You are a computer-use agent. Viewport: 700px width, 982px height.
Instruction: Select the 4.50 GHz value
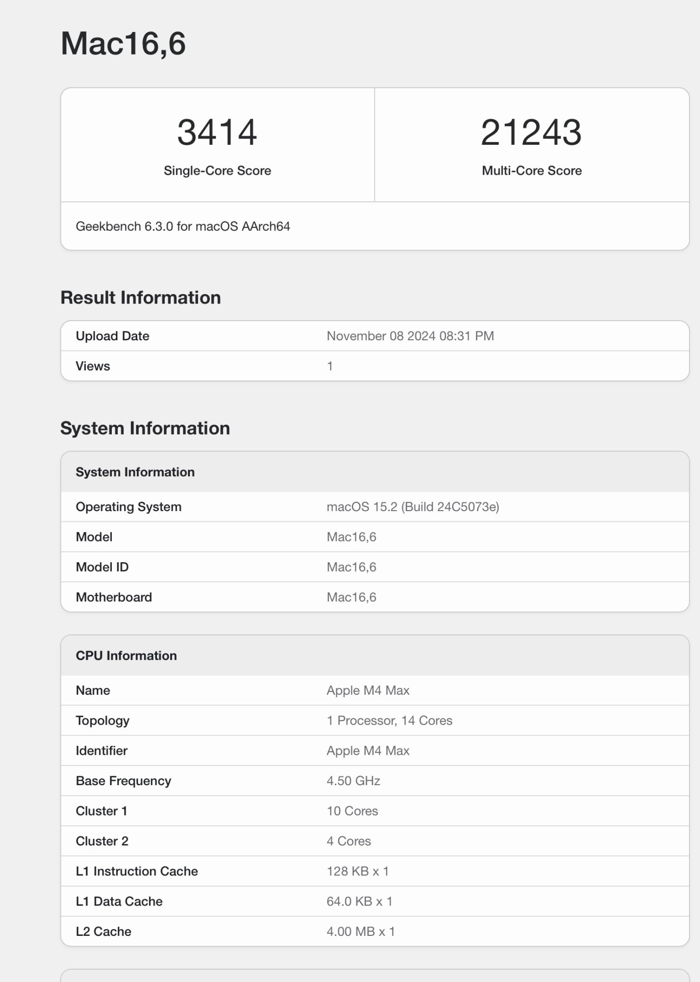coord(353,781)
